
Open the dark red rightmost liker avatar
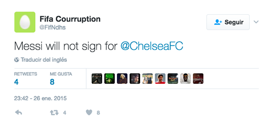tap(198, 79)
